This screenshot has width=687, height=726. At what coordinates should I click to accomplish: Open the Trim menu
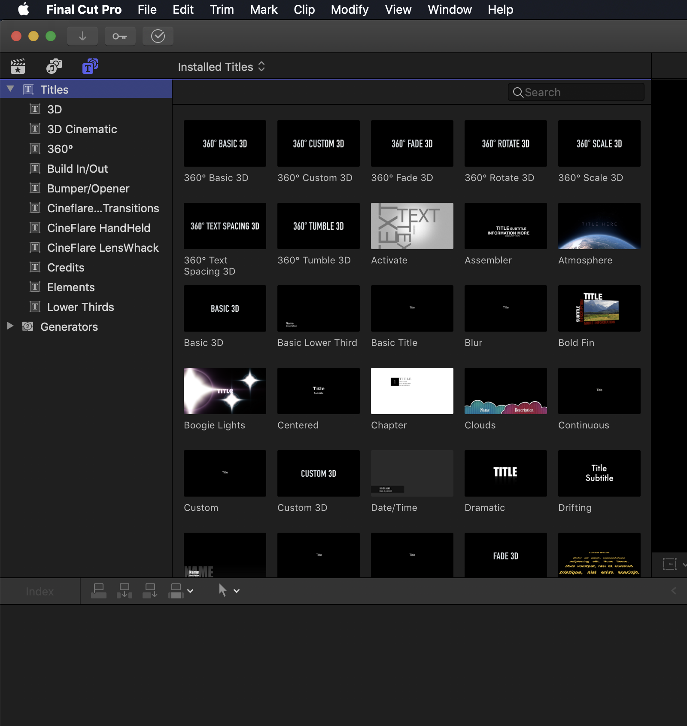coord(222,9)
